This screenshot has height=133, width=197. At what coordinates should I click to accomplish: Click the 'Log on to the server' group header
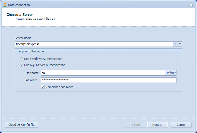click(x=98, y=51)
